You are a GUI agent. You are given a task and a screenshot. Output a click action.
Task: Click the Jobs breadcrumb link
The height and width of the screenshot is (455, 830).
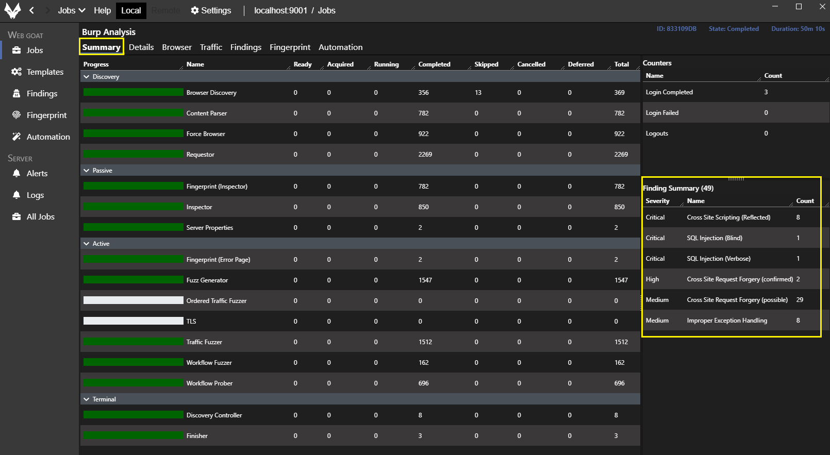[326, 10]
